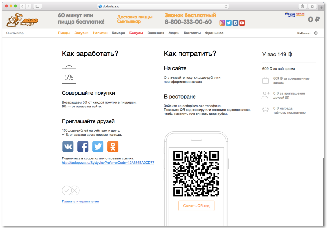Click the referral link URL
The width and height of the screenshot is (327, 228).
108,163
